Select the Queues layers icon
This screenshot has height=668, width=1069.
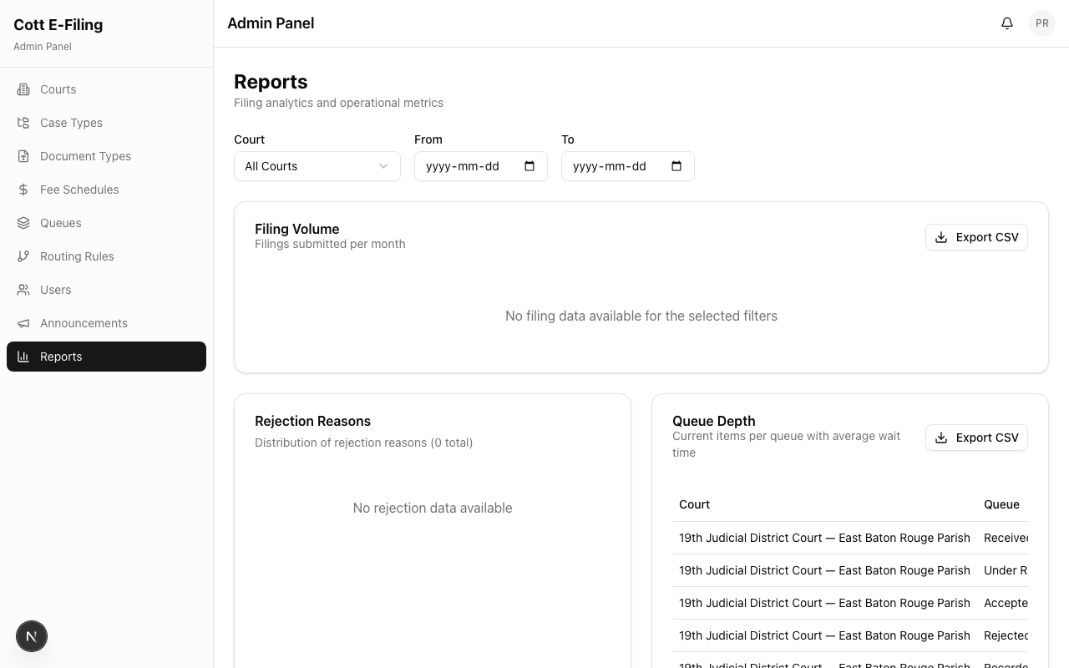pyautogui.click(x=23, y=223)
